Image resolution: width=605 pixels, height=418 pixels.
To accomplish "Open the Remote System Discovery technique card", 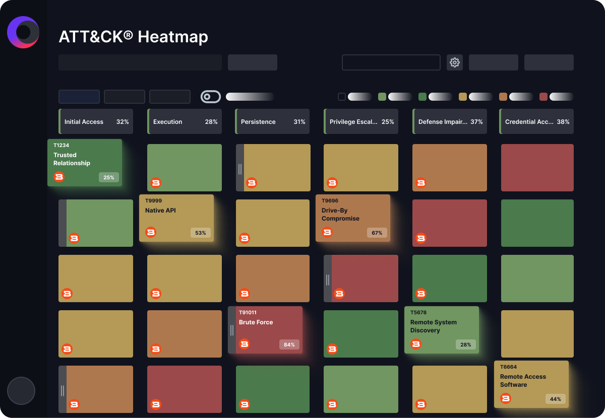I will point(442,330).
